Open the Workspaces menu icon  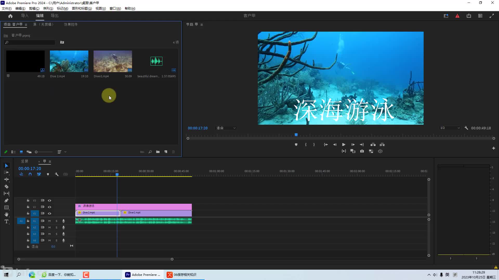pyautogui.click(x=480, y=16)
